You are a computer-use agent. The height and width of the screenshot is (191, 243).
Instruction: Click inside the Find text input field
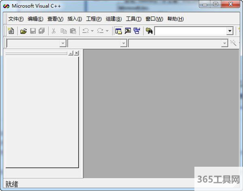[x=190, y=31]
